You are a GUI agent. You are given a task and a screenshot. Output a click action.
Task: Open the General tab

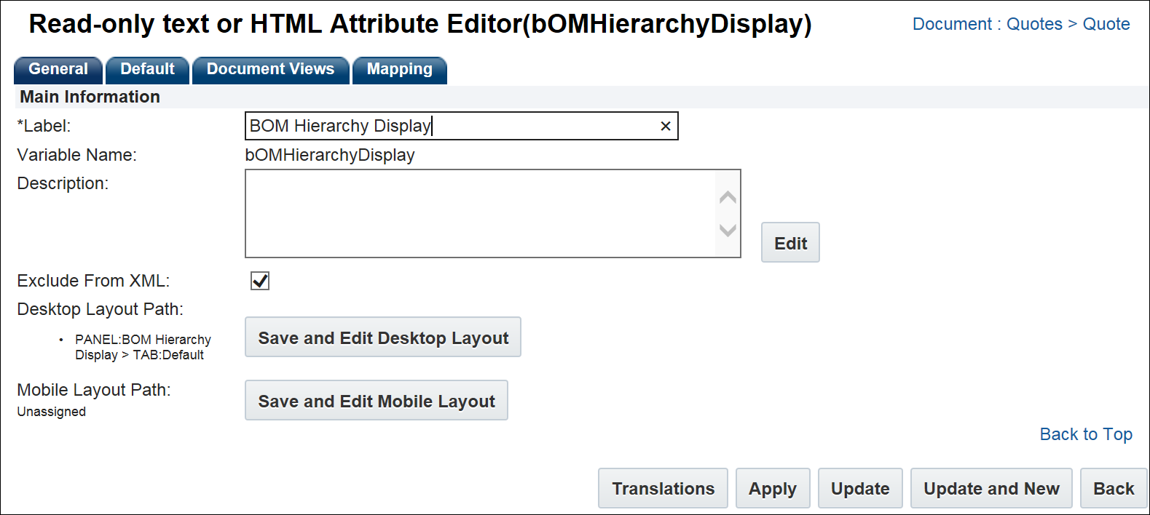coord(58,70)
